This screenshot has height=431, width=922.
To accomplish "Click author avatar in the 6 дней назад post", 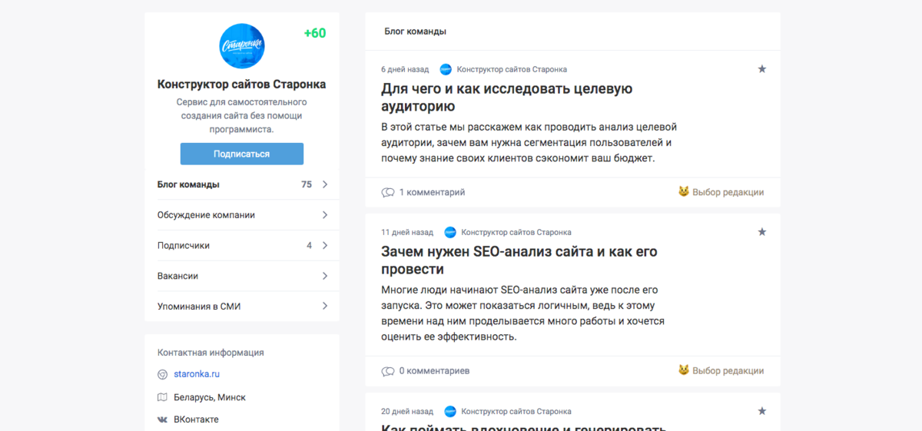I will pos(446,69).
